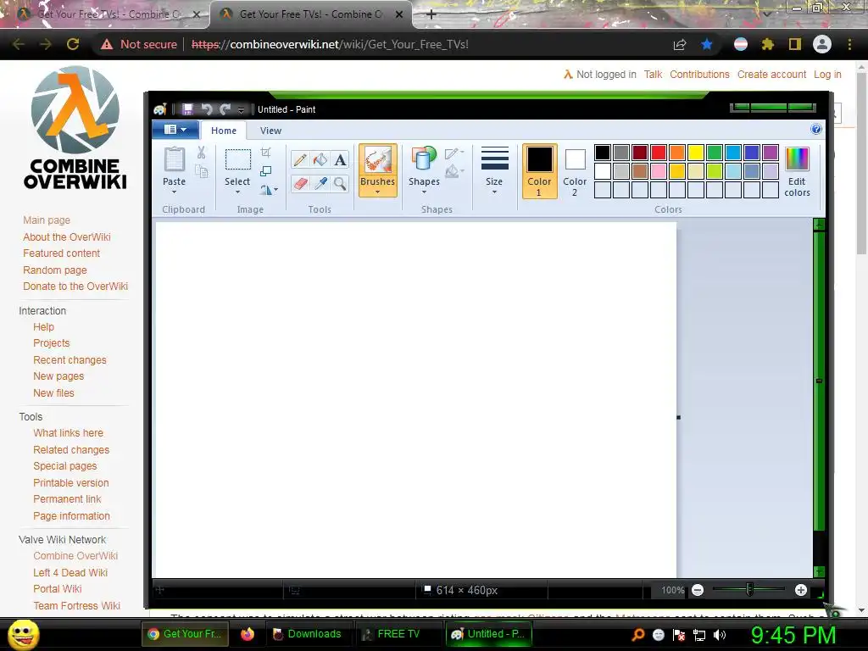868x651 pixels.
Task: Open the FREE TV taskbar item
Action: pyautogui.click(x=398, y=634)
